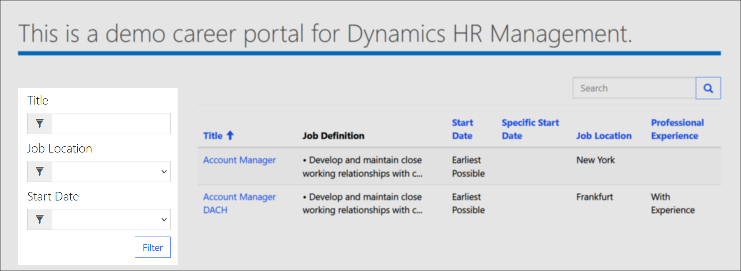Click the magnifying glass search button
This screenshot has height=271, width=741.
708,88
